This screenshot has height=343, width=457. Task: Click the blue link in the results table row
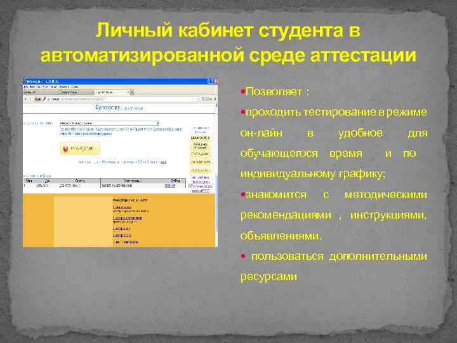(169, 185)
